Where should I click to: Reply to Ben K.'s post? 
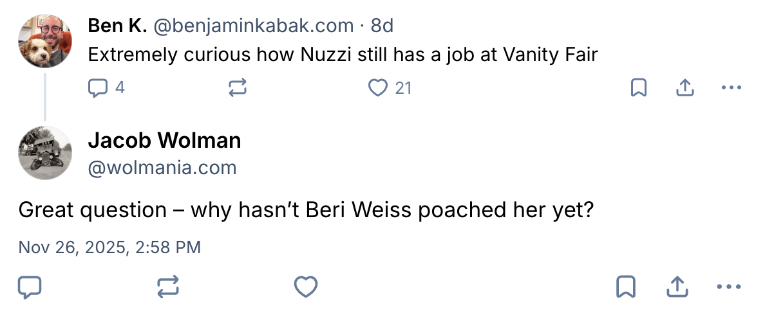tap(98, 88)
